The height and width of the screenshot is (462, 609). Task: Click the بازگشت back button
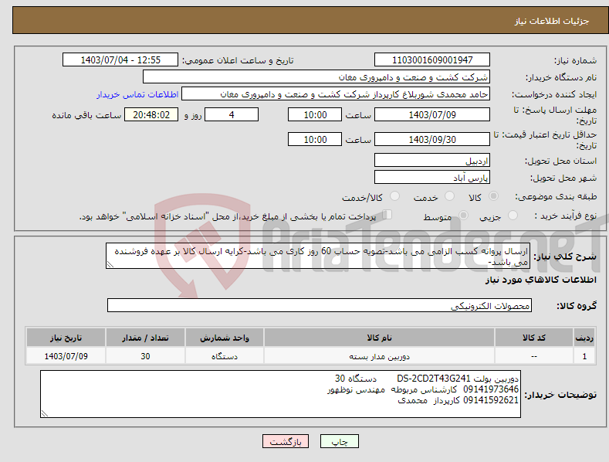(286, 441)
